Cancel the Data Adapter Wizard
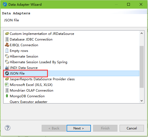 (132, 128)
